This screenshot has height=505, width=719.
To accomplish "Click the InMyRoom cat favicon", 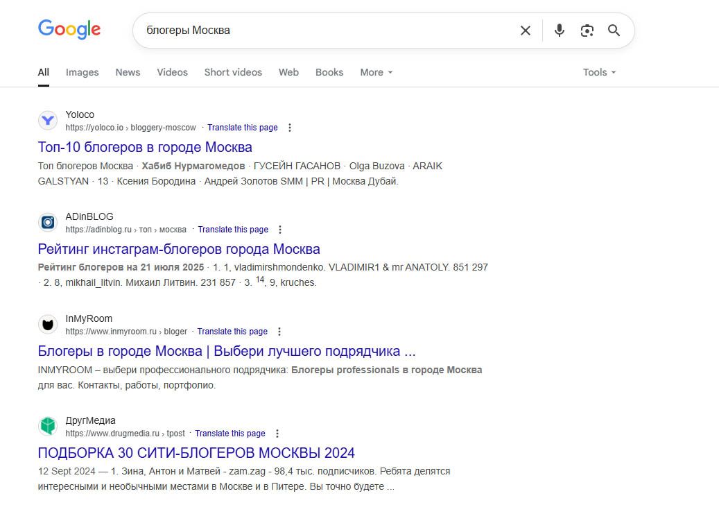I will [x=48, y=325].
